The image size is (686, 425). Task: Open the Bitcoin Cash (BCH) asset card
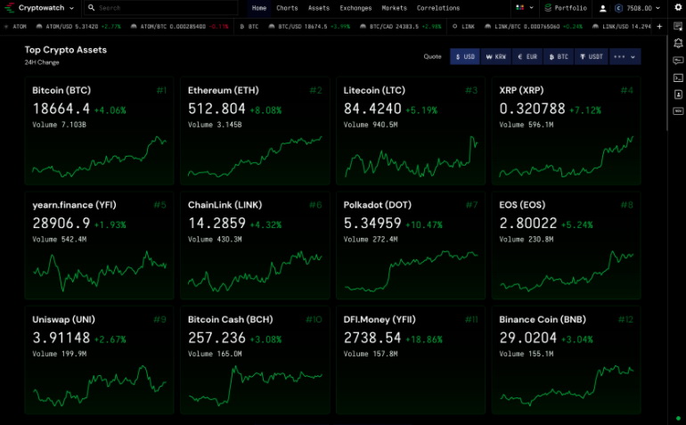(255, 360)
